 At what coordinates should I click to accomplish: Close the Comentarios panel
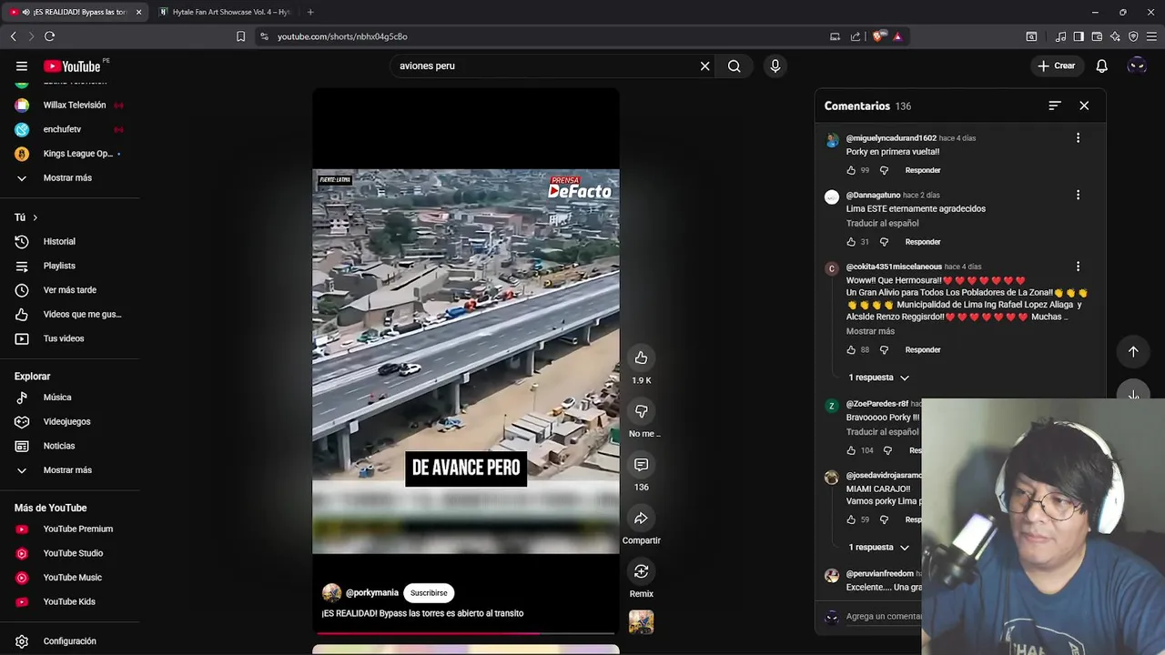point(1084,106)
